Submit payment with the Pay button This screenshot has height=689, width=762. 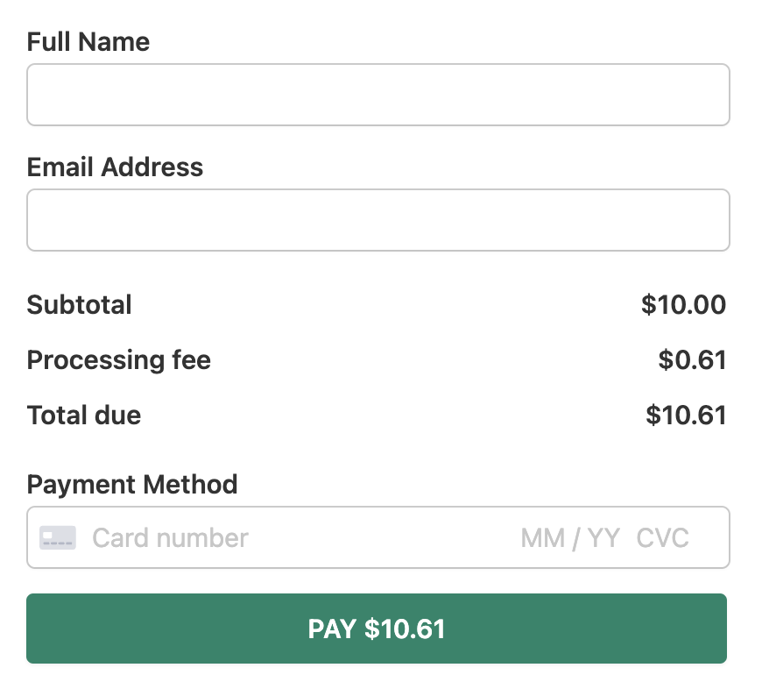[x=377, y=629]
